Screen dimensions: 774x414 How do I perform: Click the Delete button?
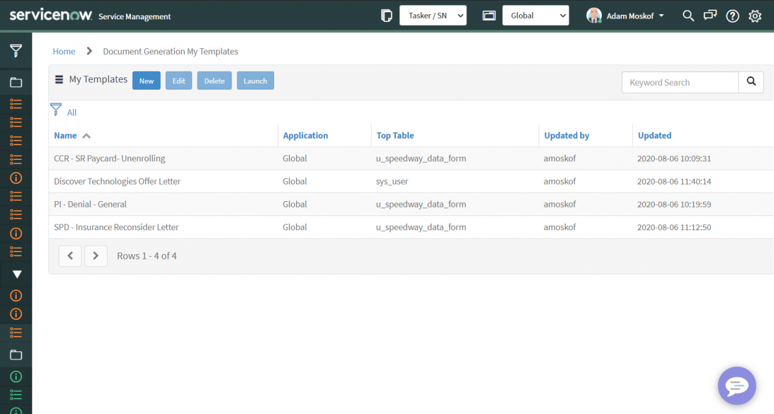[x=214, y=81]
